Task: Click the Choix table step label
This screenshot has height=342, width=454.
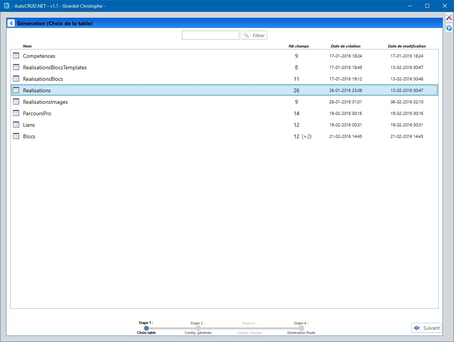Action: click(146, 333)
